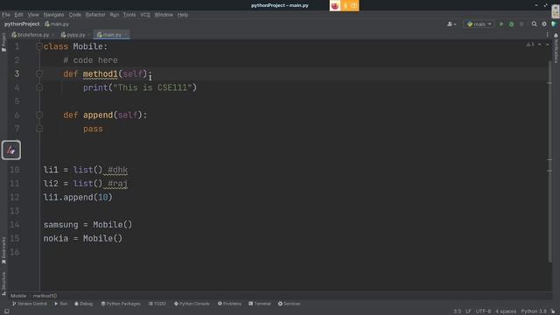560x315 pixels.
Task: Open the Terminal tool window
Action: 260,304
